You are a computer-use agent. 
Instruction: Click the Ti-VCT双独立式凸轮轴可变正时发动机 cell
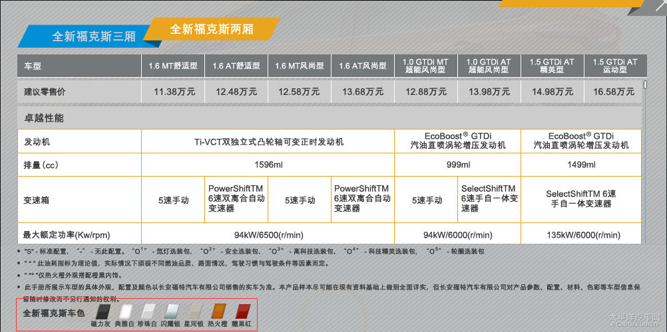pos(268,141)
